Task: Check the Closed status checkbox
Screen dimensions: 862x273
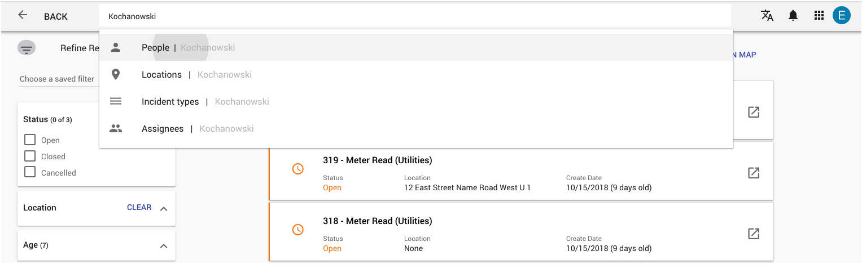Action: [x=30, y=156]
